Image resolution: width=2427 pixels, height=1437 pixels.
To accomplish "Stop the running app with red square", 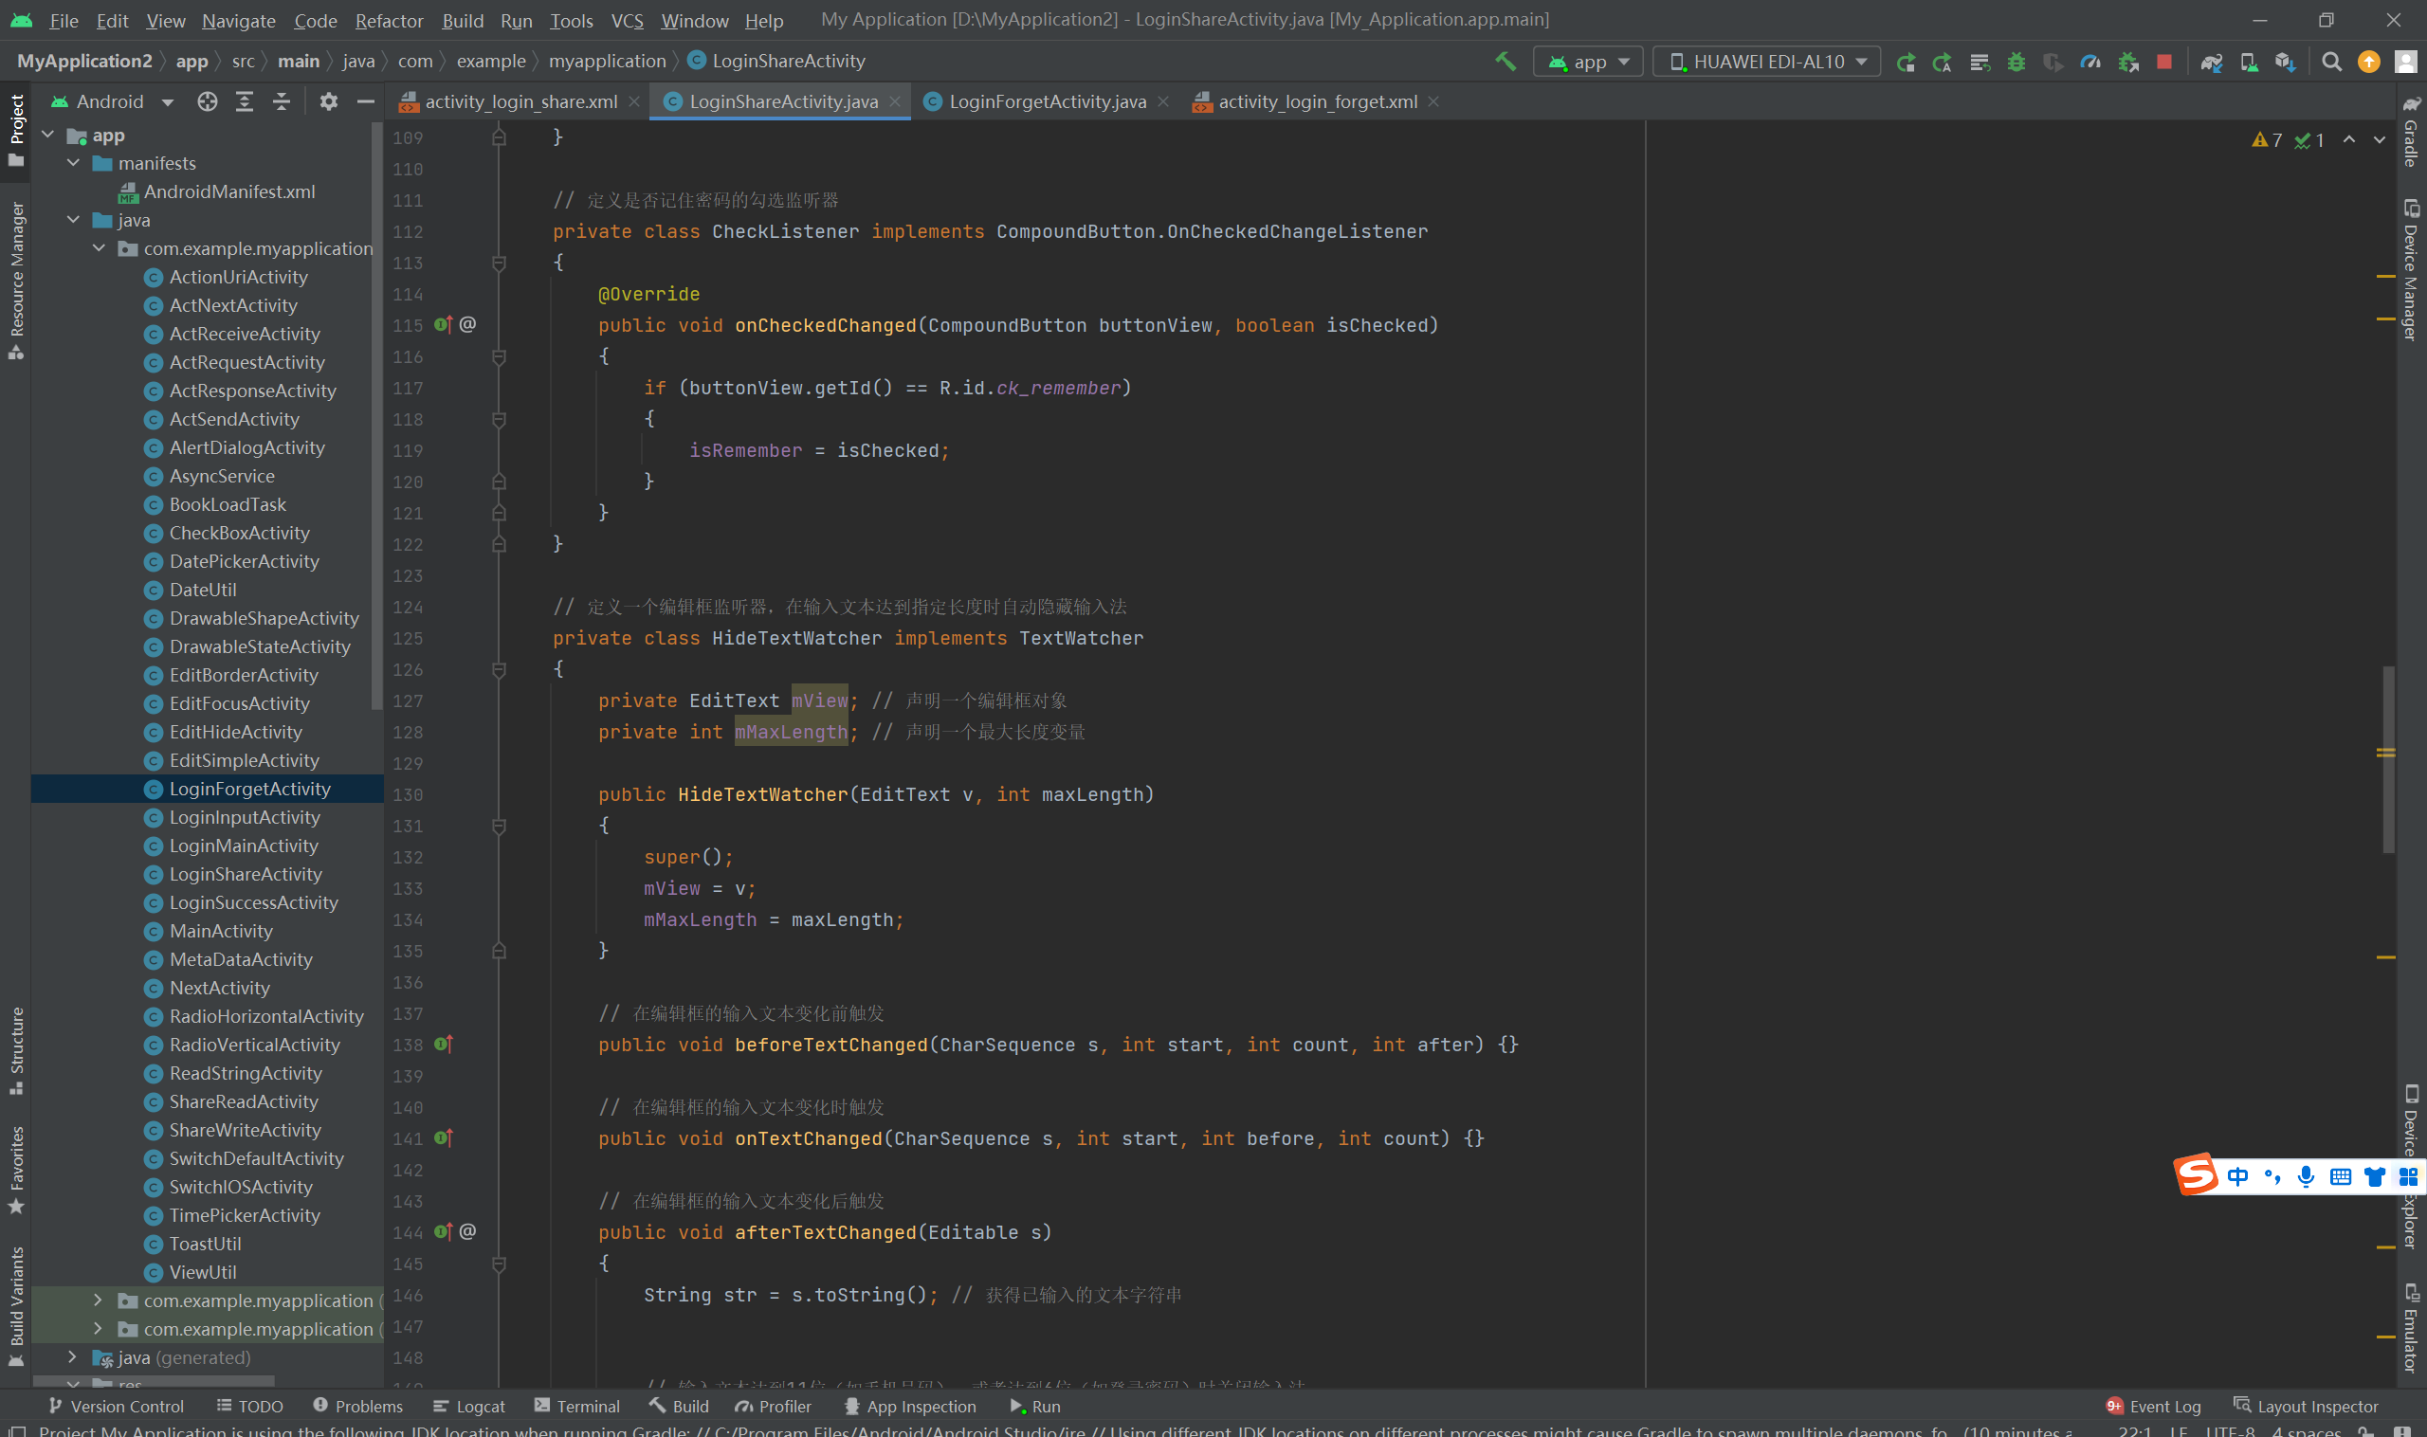I will 2163,62.
